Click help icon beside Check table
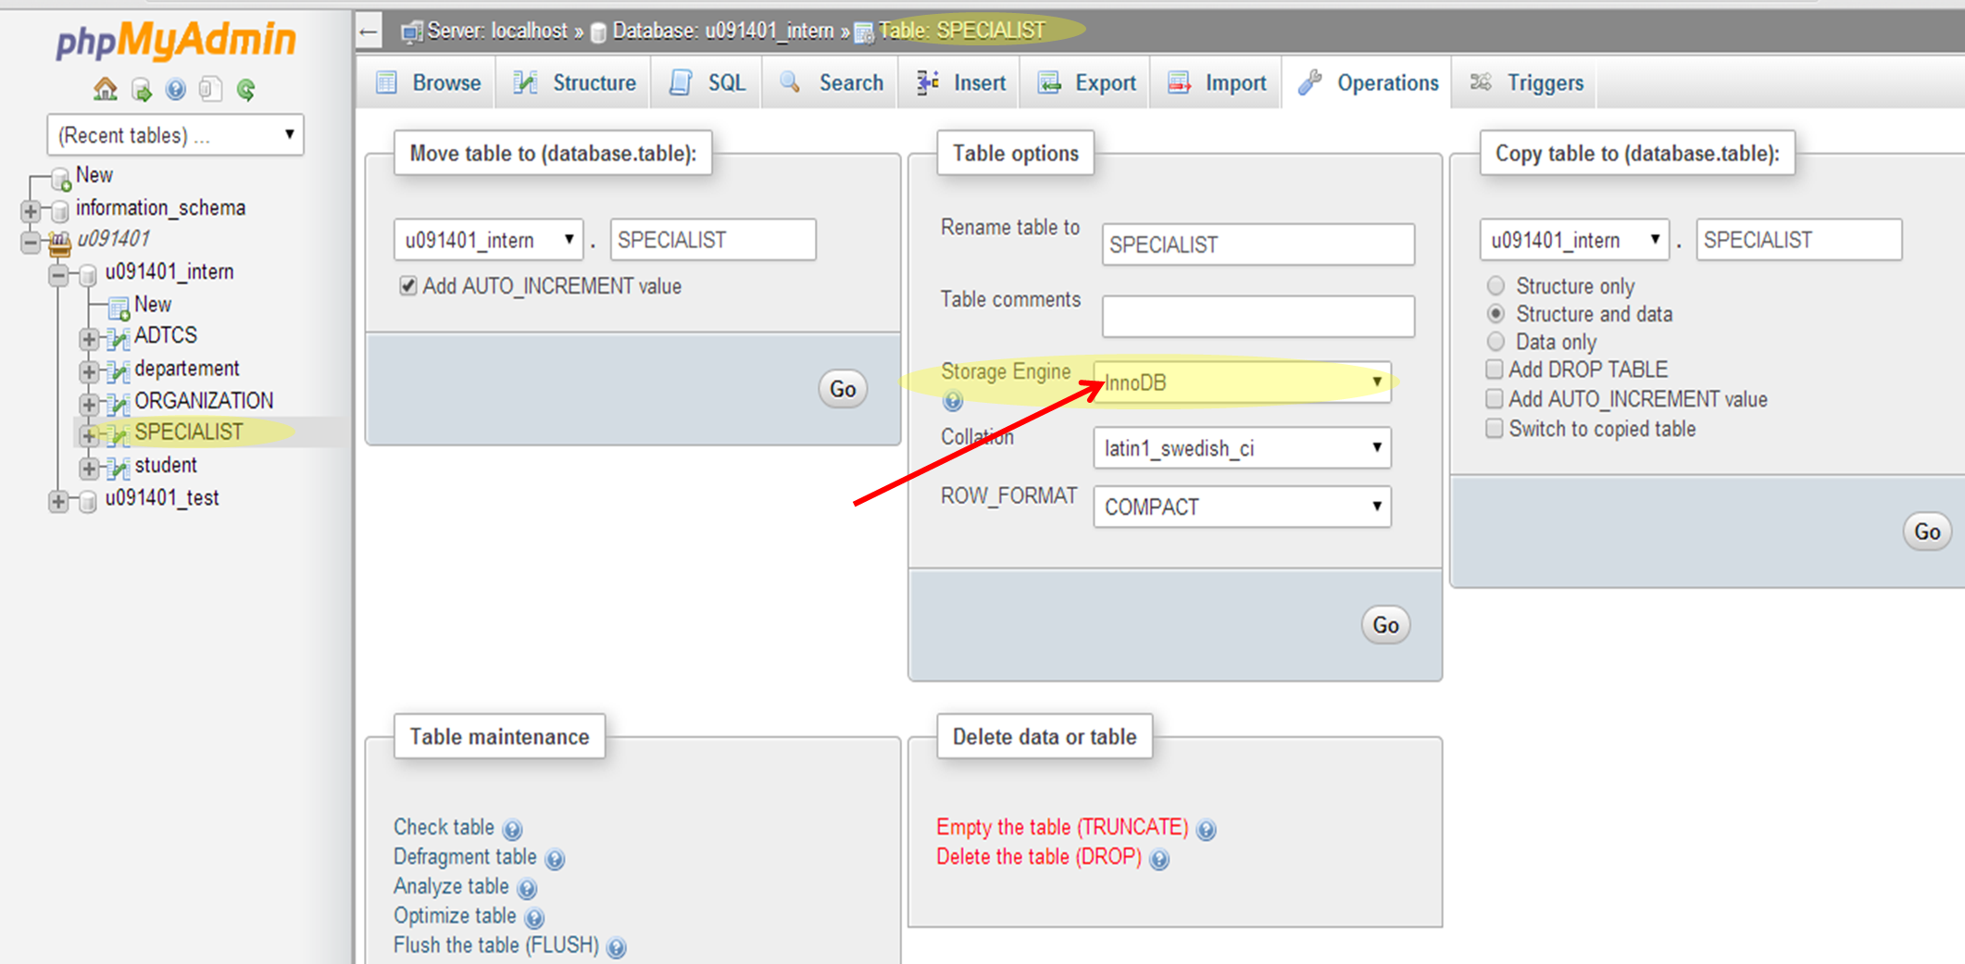The height and width of the screenshot is (964, 1965). click(x=512, y=829)
